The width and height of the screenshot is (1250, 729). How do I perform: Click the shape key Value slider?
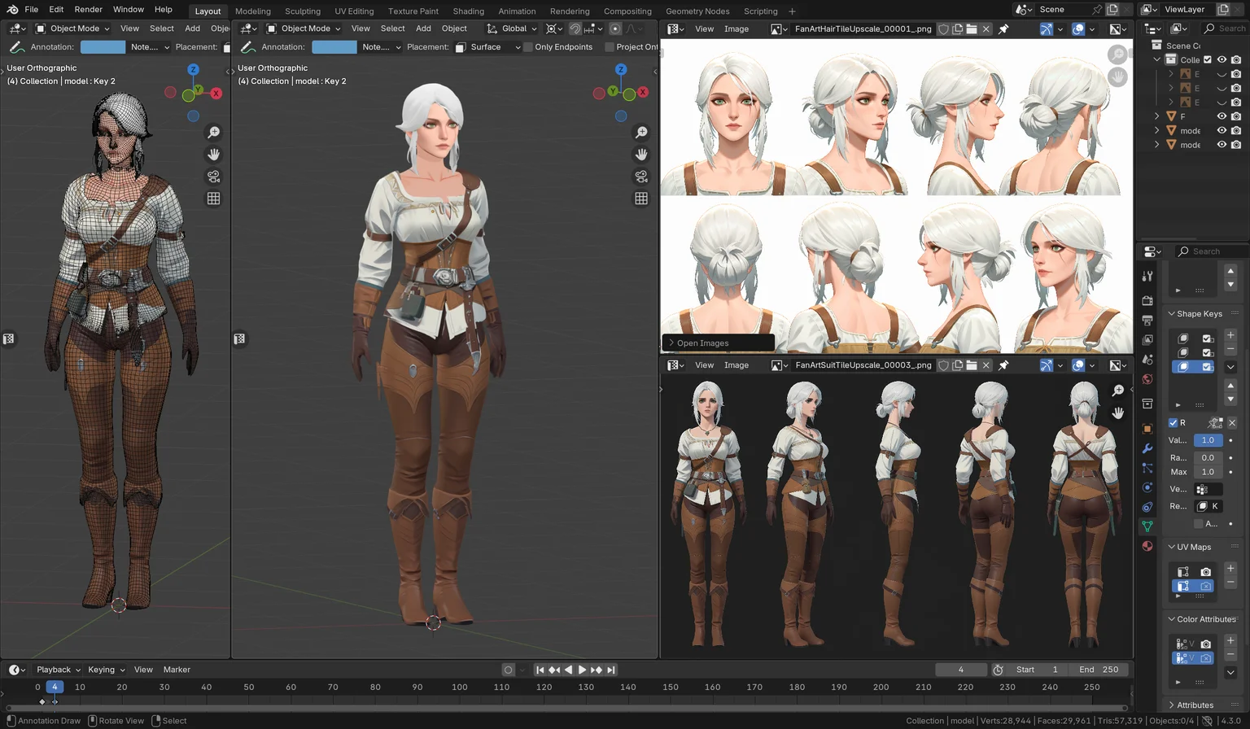click(1208, 440)
